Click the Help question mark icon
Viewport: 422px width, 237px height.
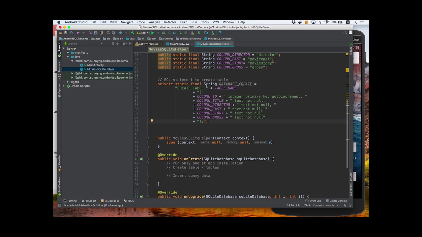point(220,33)
